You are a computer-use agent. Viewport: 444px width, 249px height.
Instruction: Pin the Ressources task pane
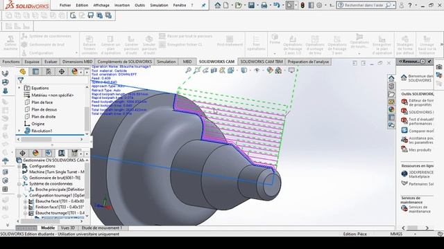(x=429, y=62)
